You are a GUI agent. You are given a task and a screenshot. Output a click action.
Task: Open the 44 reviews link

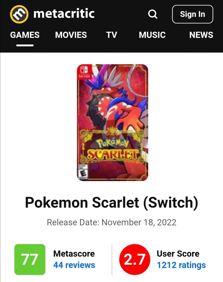point(74,265)
